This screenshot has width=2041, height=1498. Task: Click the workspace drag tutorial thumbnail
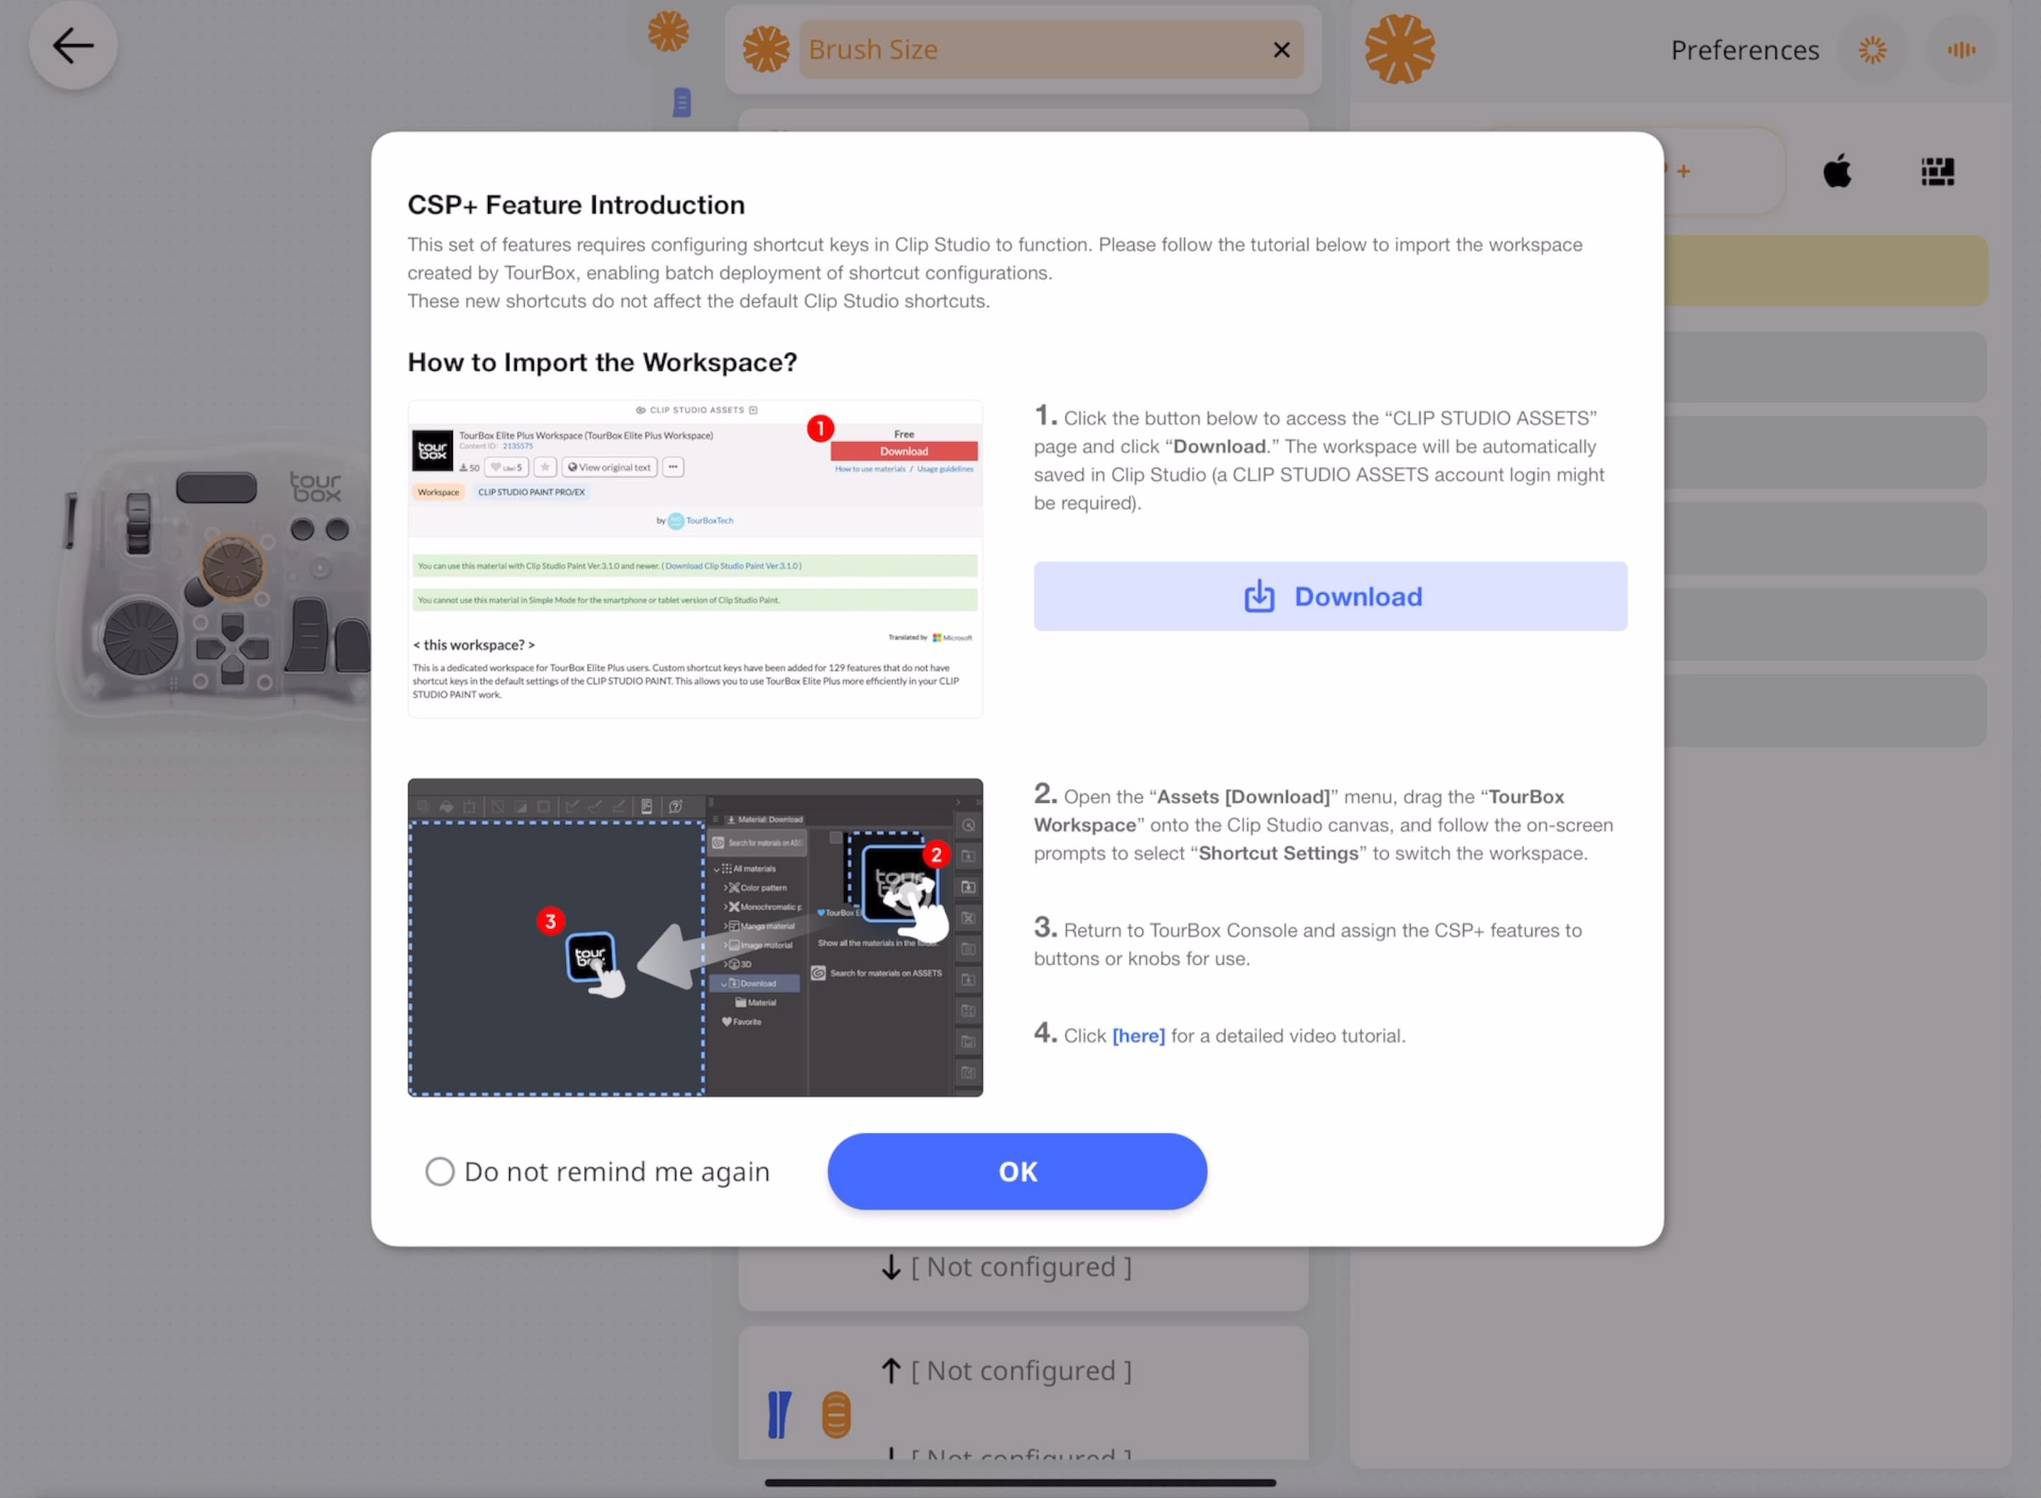click(695, 938)
